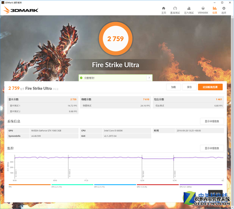Show details for 系统信息 section
The height and width of the screenshot is (209, 234).
(212, 121)
